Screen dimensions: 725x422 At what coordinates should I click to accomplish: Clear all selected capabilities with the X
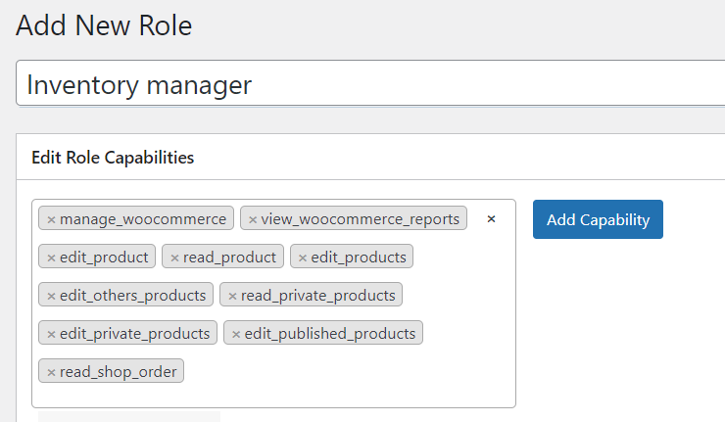coord(492,219)
